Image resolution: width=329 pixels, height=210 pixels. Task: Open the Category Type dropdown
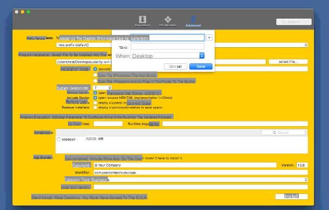click(x=201, y=180)
